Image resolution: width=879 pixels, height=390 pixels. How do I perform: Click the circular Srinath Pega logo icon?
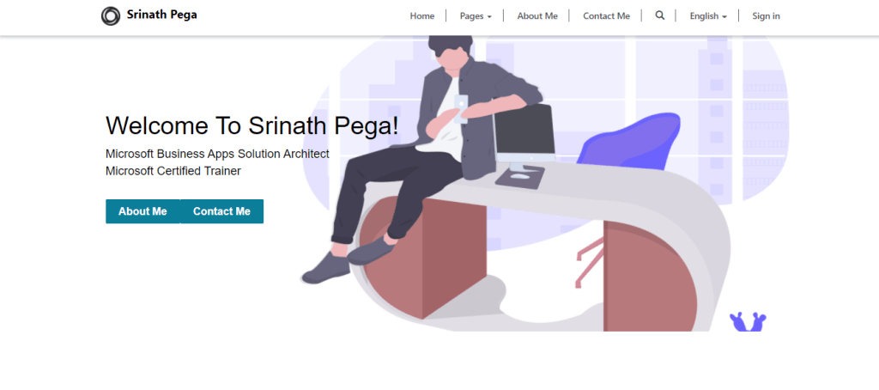(111, 15)
